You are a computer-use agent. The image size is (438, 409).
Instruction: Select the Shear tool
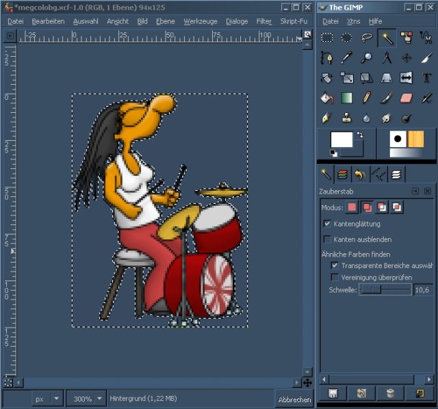[367, 78]
